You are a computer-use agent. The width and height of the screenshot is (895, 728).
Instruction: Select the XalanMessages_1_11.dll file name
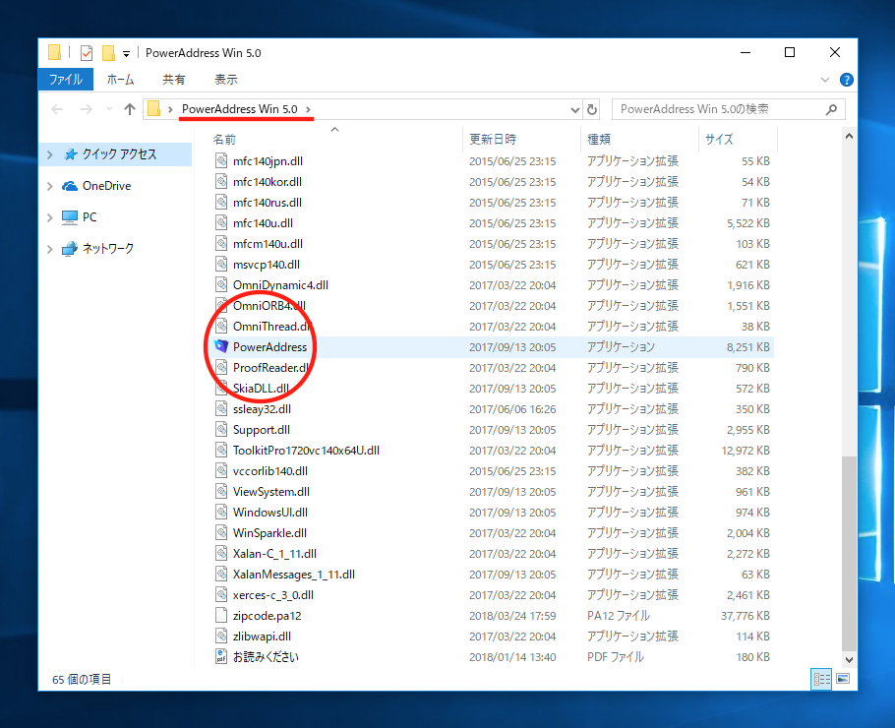(x=293, y=575)
